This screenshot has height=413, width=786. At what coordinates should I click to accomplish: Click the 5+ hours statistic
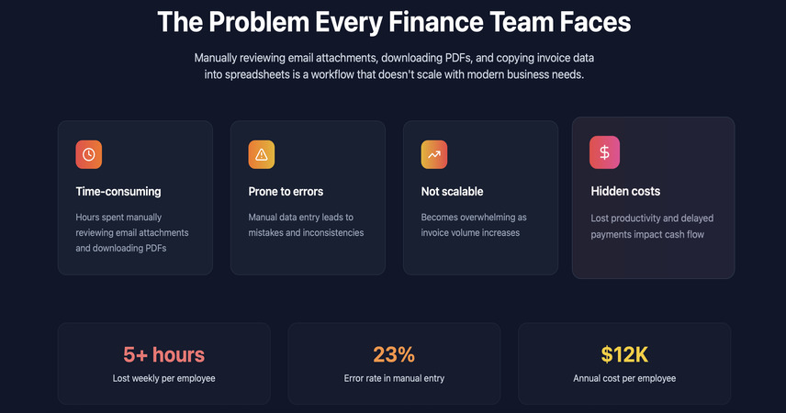(x=164, y=355)
